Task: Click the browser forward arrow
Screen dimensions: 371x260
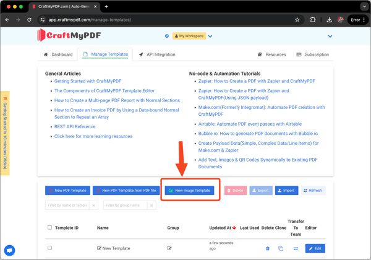Action: (18, 20)
